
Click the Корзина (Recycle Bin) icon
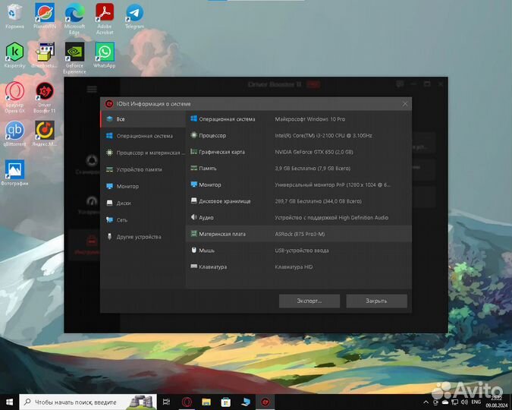[x=14, y=14]
